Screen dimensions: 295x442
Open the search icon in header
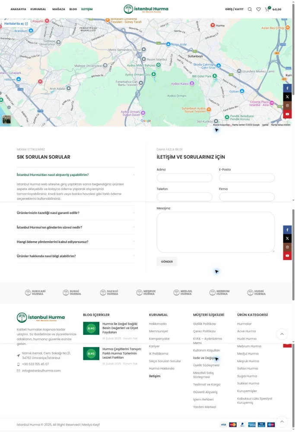coord(250,9)
